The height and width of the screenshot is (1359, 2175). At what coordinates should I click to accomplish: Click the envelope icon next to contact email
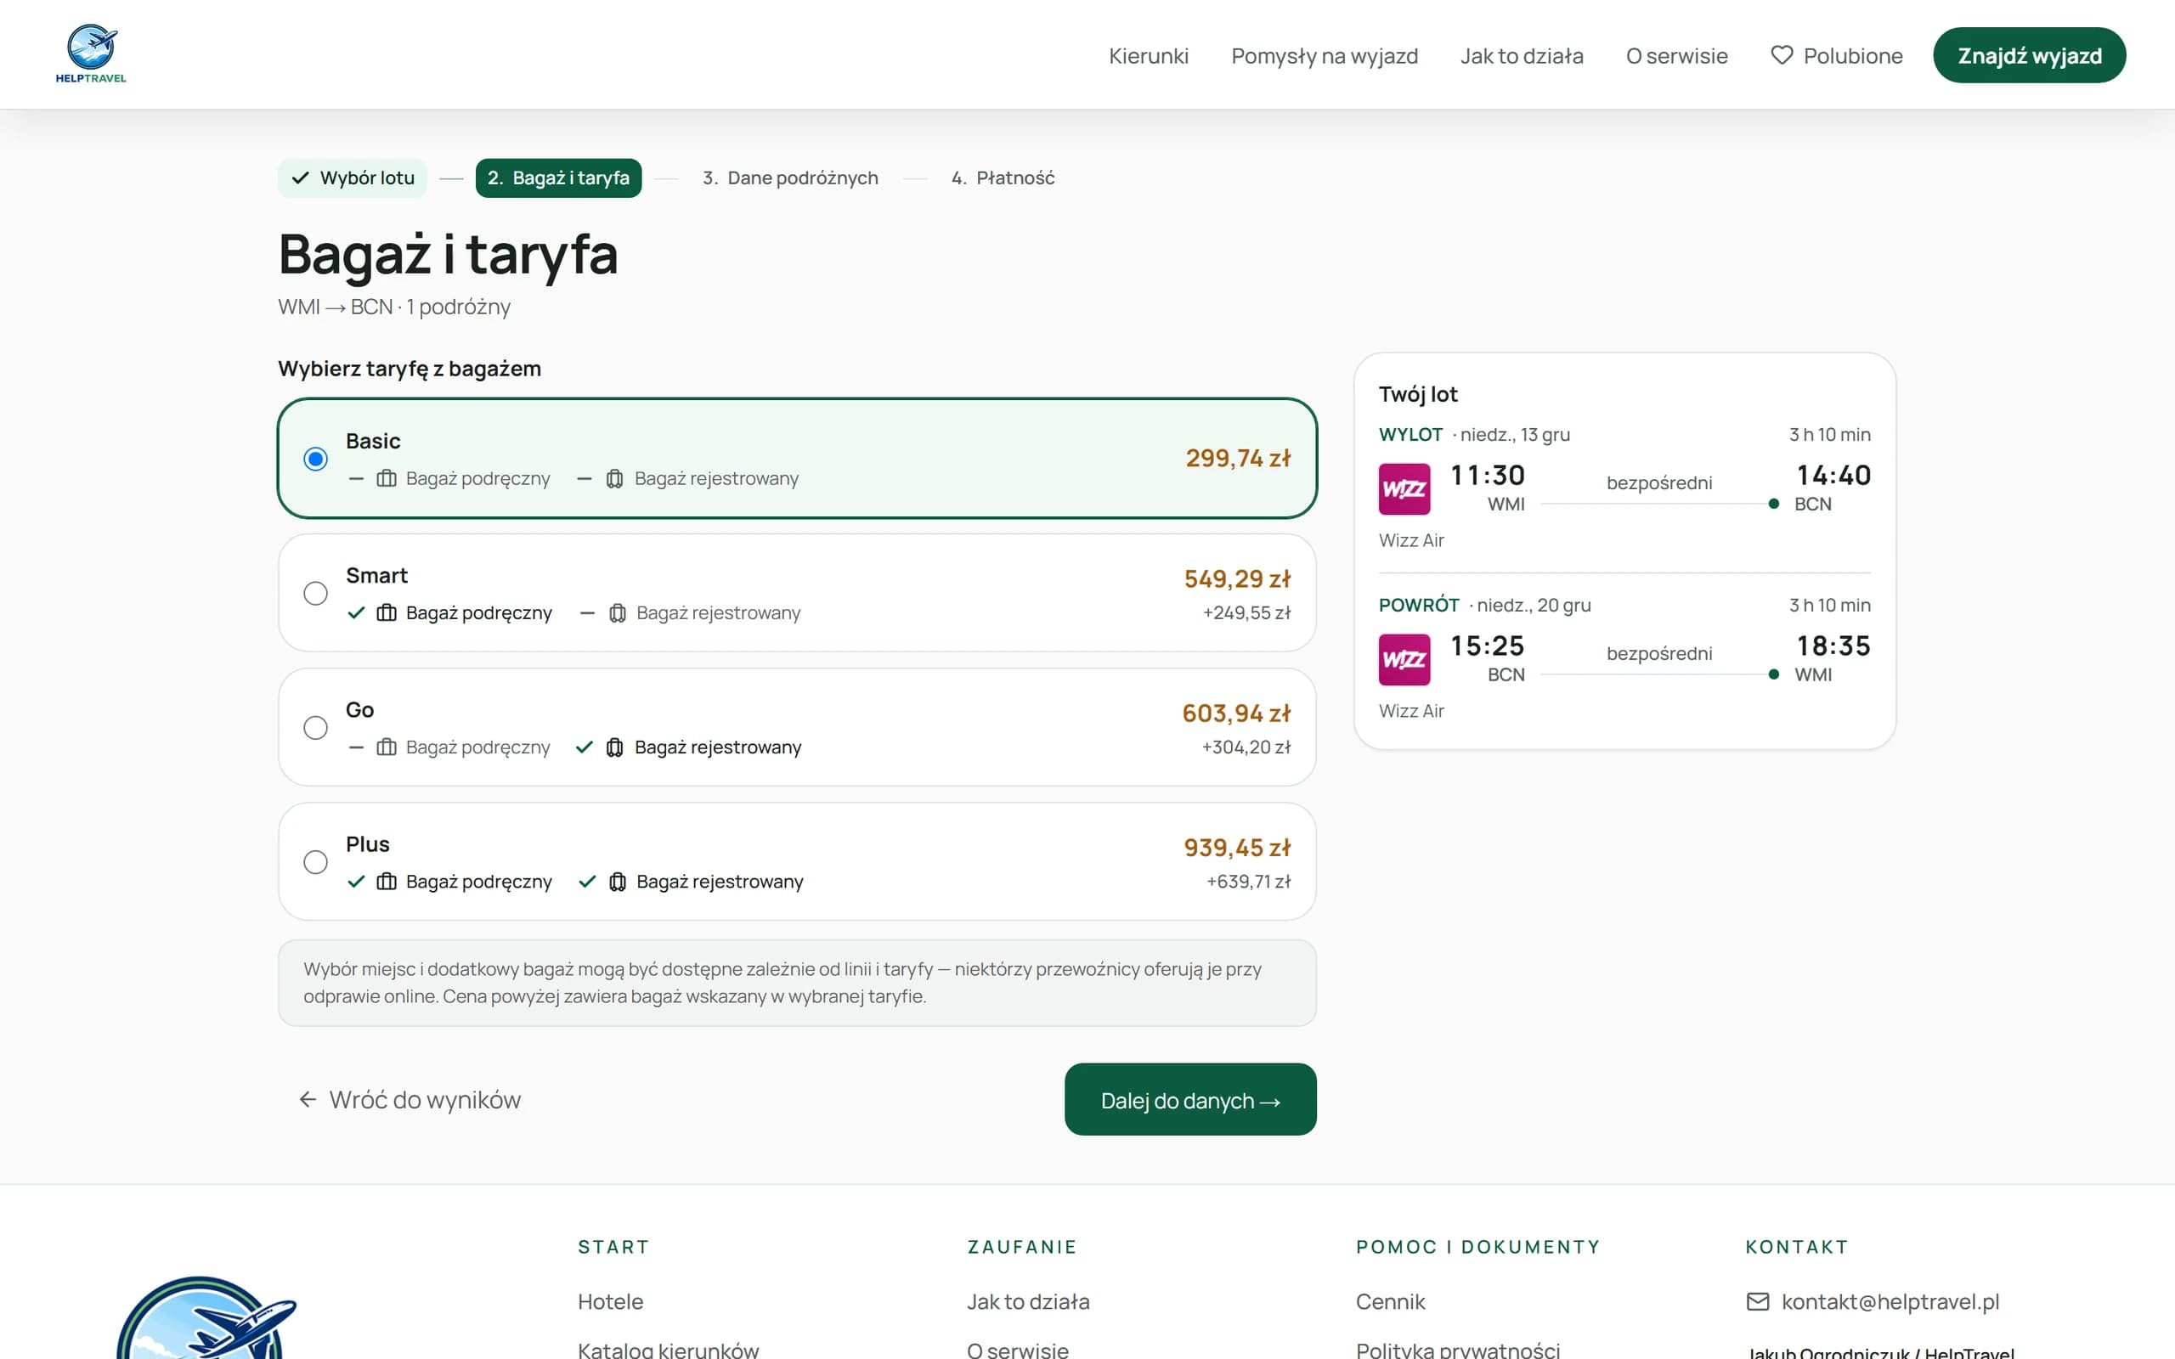click(1757, 1301)
